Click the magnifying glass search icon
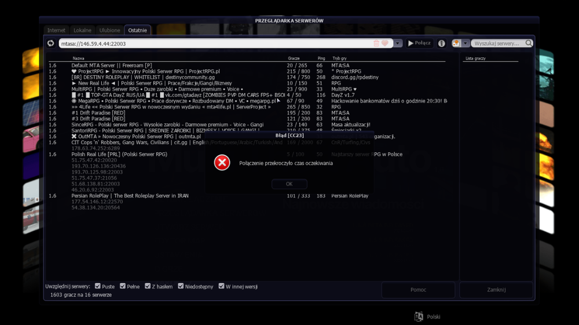 click(529, 43)
